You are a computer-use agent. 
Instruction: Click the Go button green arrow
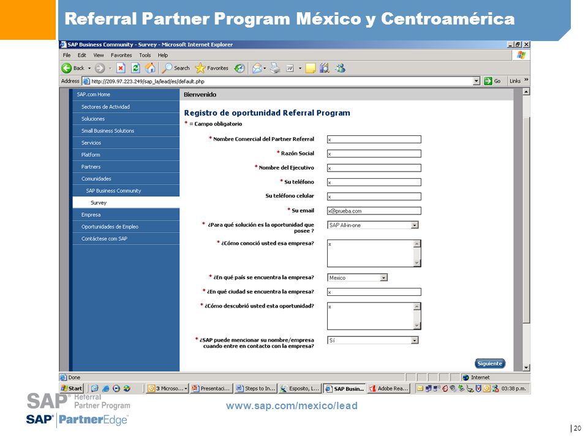click(x=488, y=81)
